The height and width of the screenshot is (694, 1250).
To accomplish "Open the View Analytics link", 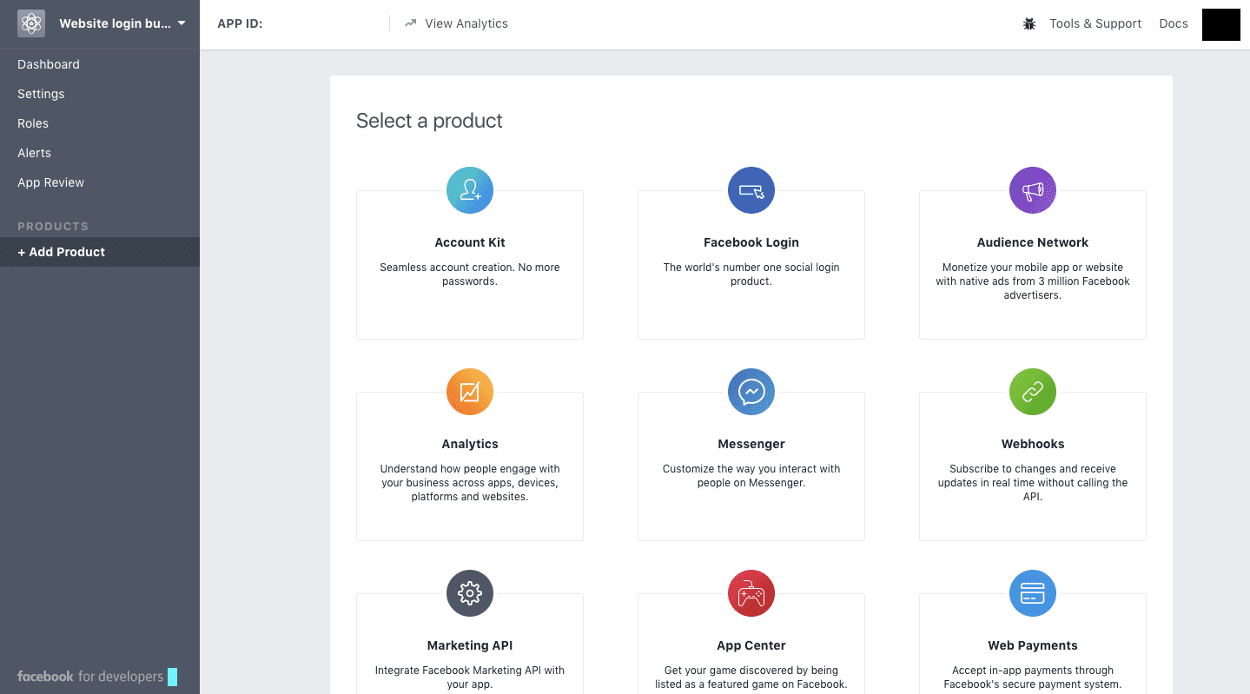I will point(466,23).
